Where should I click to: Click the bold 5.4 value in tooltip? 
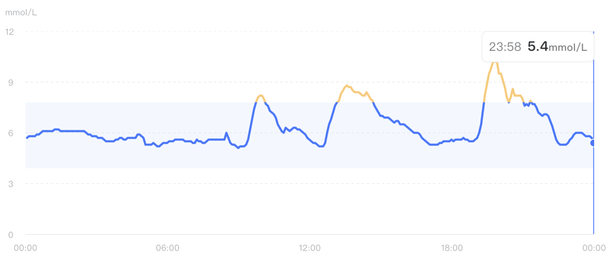537,47
